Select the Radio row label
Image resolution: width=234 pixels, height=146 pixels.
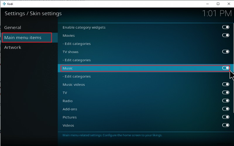68,101
